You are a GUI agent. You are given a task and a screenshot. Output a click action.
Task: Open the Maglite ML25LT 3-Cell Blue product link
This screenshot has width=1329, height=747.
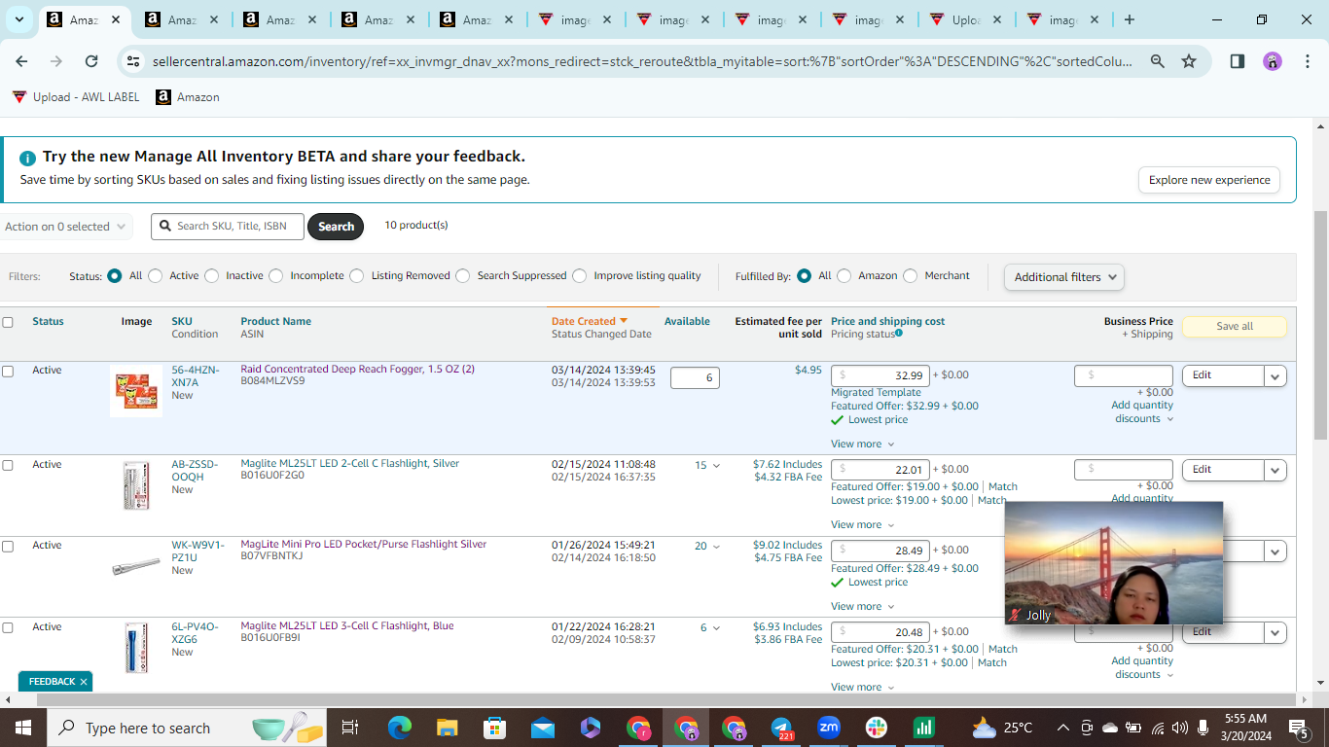tap(347, 626)
